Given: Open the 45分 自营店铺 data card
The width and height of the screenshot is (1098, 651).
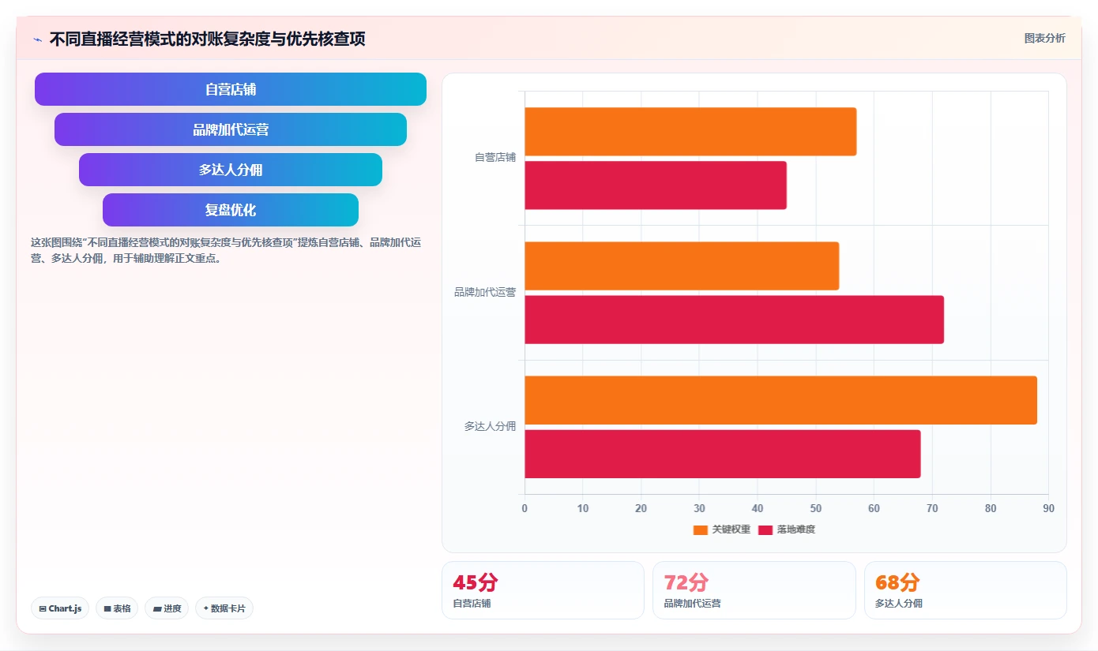Looking at the screenshot, I should pyautogui.click(x=543, y=590).
